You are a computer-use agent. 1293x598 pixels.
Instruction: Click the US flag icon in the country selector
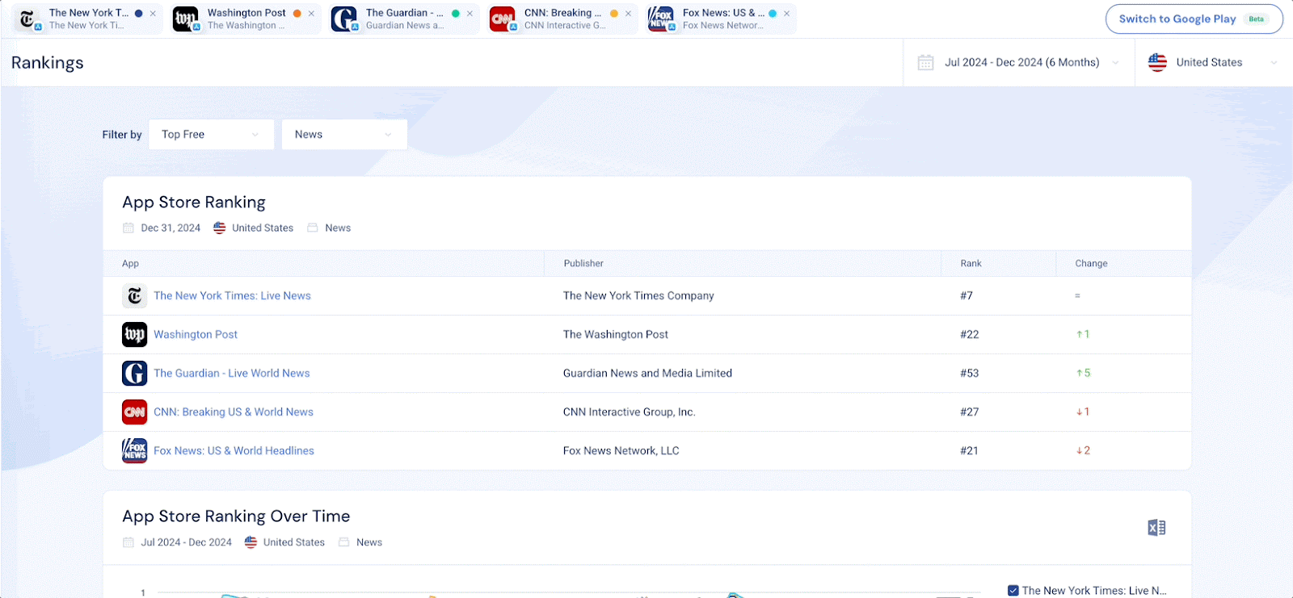[1158, 62]
